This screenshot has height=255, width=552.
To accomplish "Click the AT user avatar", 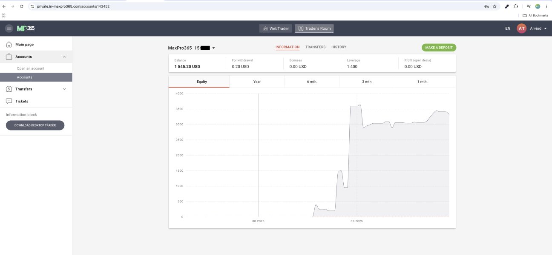I will pyautogui.click(x=521, y=28).
